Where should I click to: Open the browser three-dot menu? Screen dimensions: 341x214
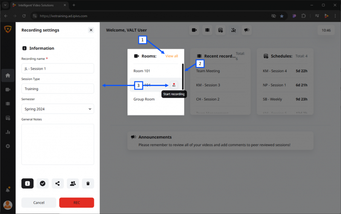click(x=335, y=16)
